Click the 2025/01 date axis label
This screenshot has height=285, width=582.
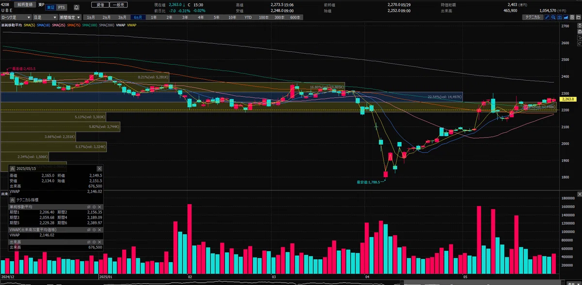click(x=105, y=277)
